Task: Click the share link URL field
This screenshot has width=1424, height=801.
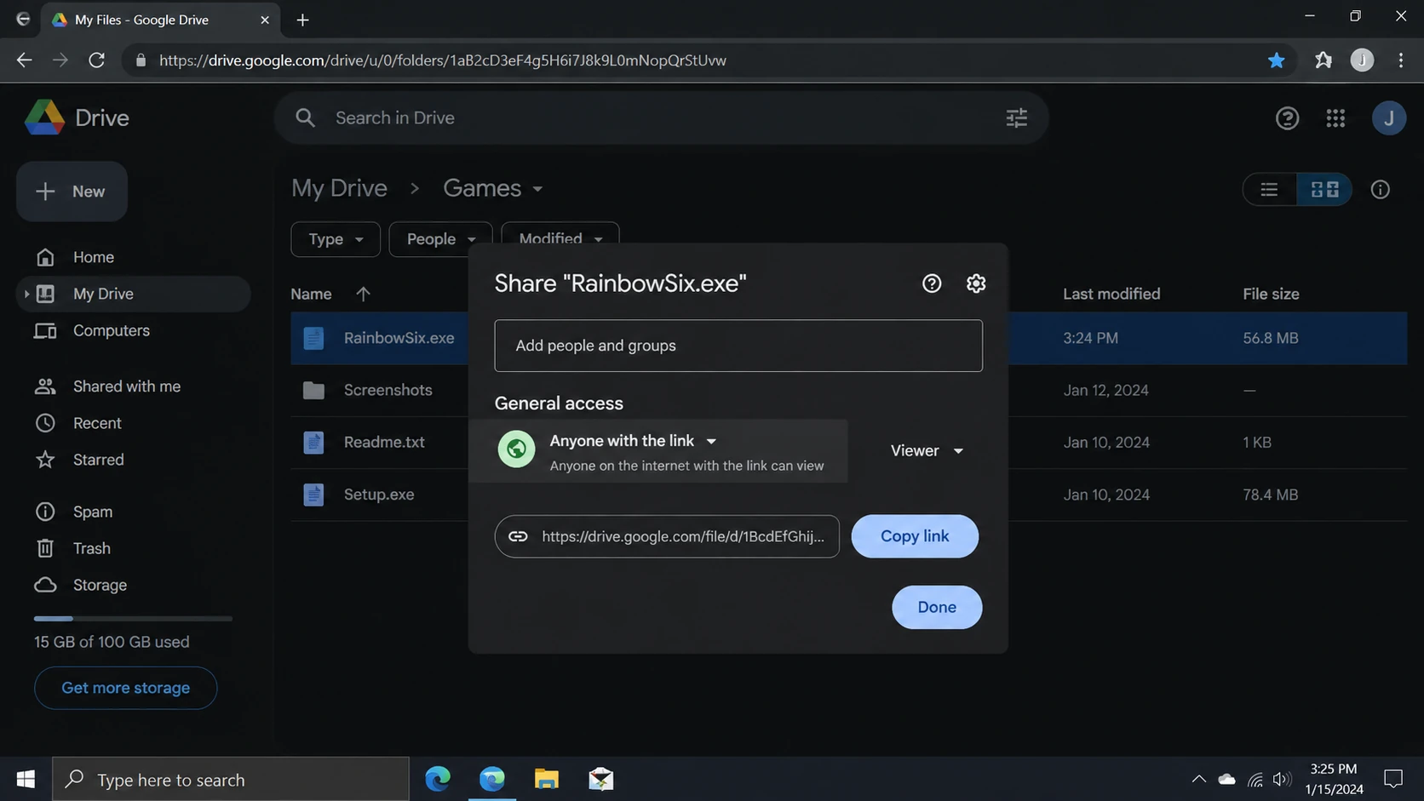Action: click(x=667, y=536)
